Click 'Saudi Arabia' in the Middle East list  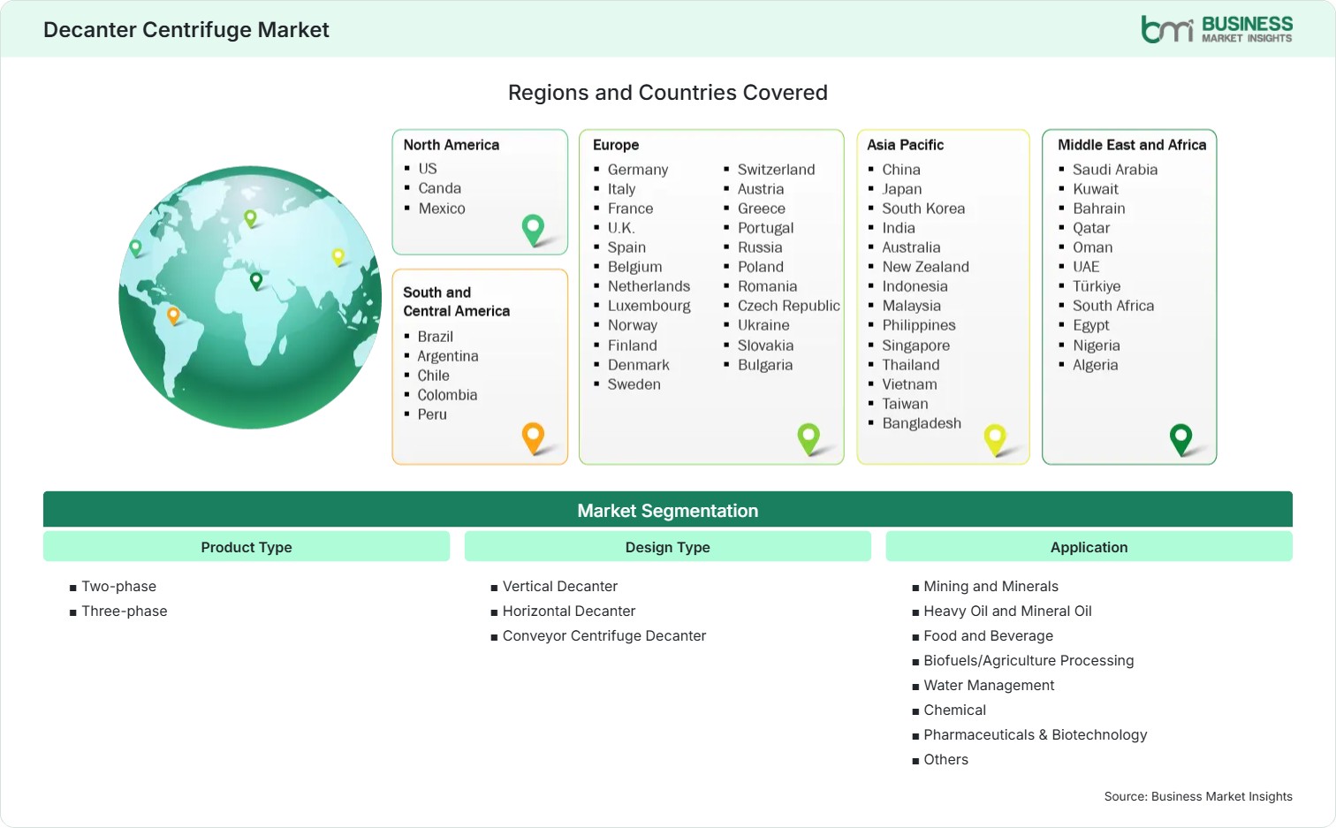pos(1115,170)
